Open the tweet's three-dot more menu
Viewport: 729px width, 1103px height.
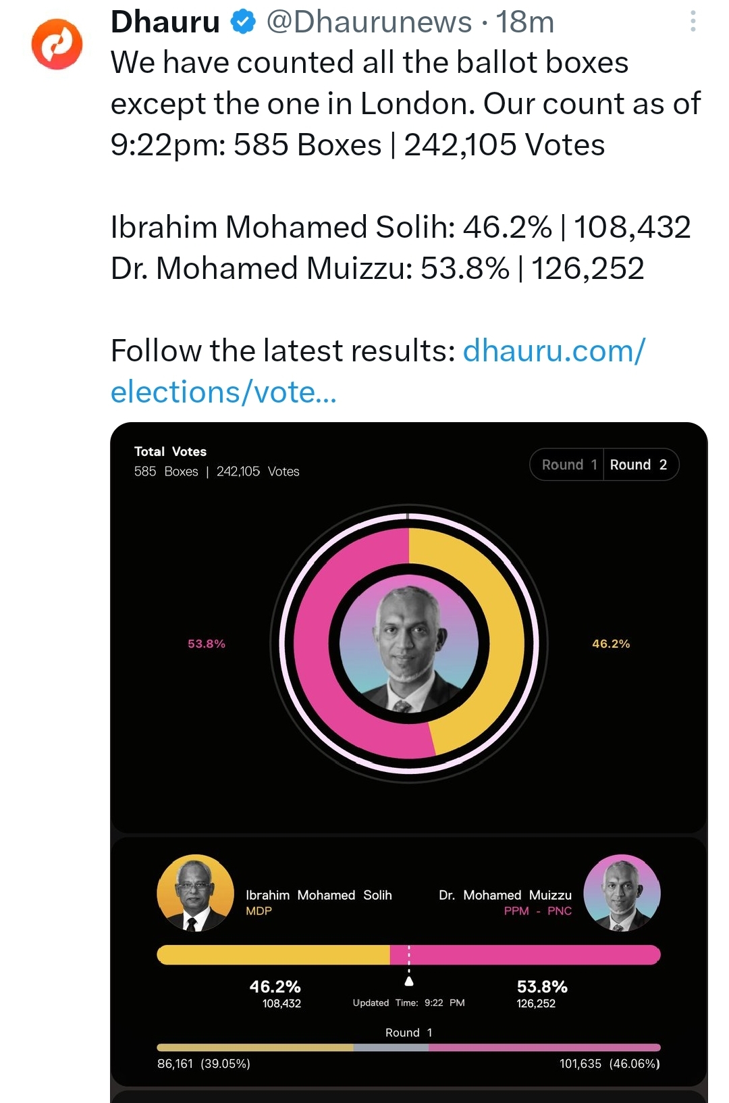click(693, 22)
